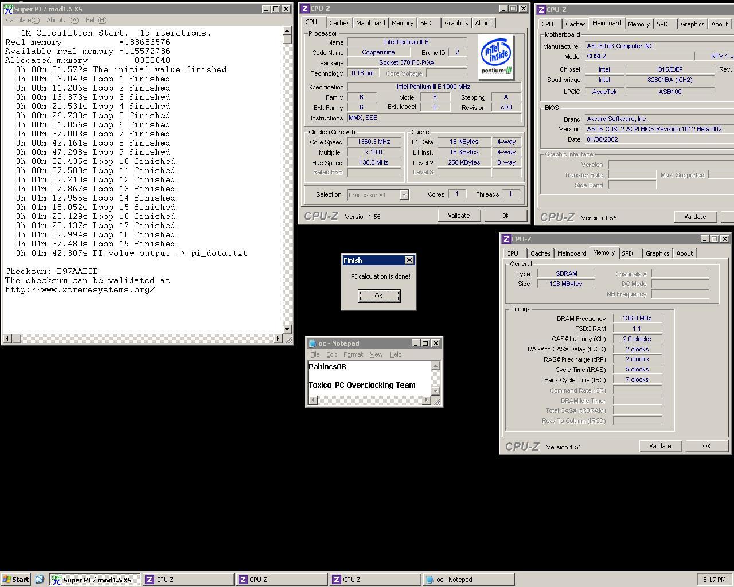Image resolution: width=734 pixels, height=587 pixels.
Task: Activate the first CPU-Z taskbar button
Action: pos(188,580)
